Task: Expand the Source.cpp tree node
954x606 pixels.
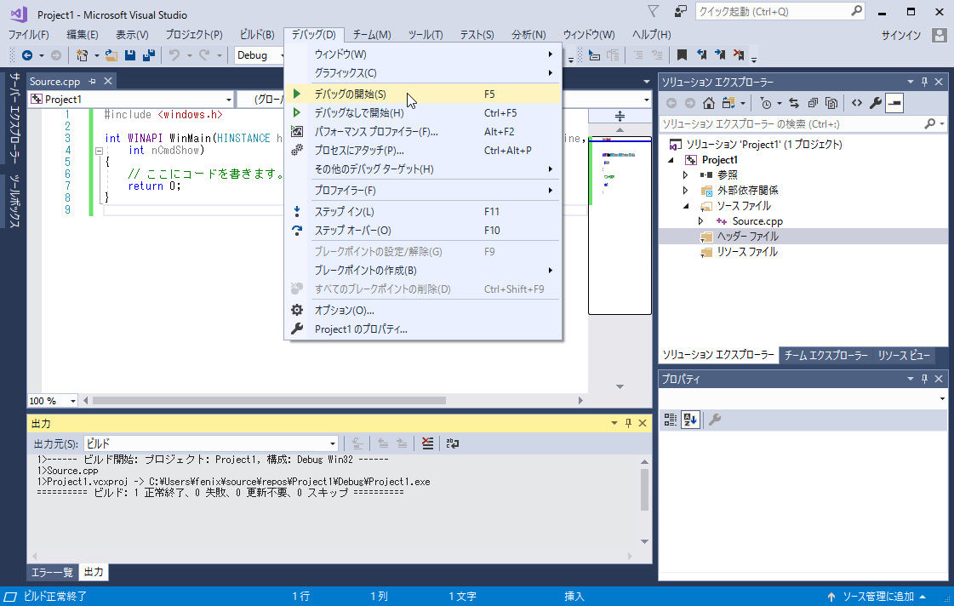Action: pos(701,221)
